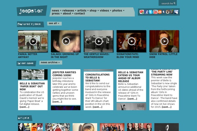Click the Google Plus icon
Screen dimensions: 197x131
(x=172, y=12)
